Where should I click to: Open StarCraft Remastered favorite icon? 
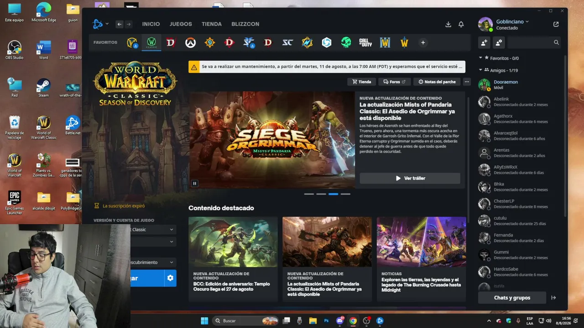pos(287,43)
